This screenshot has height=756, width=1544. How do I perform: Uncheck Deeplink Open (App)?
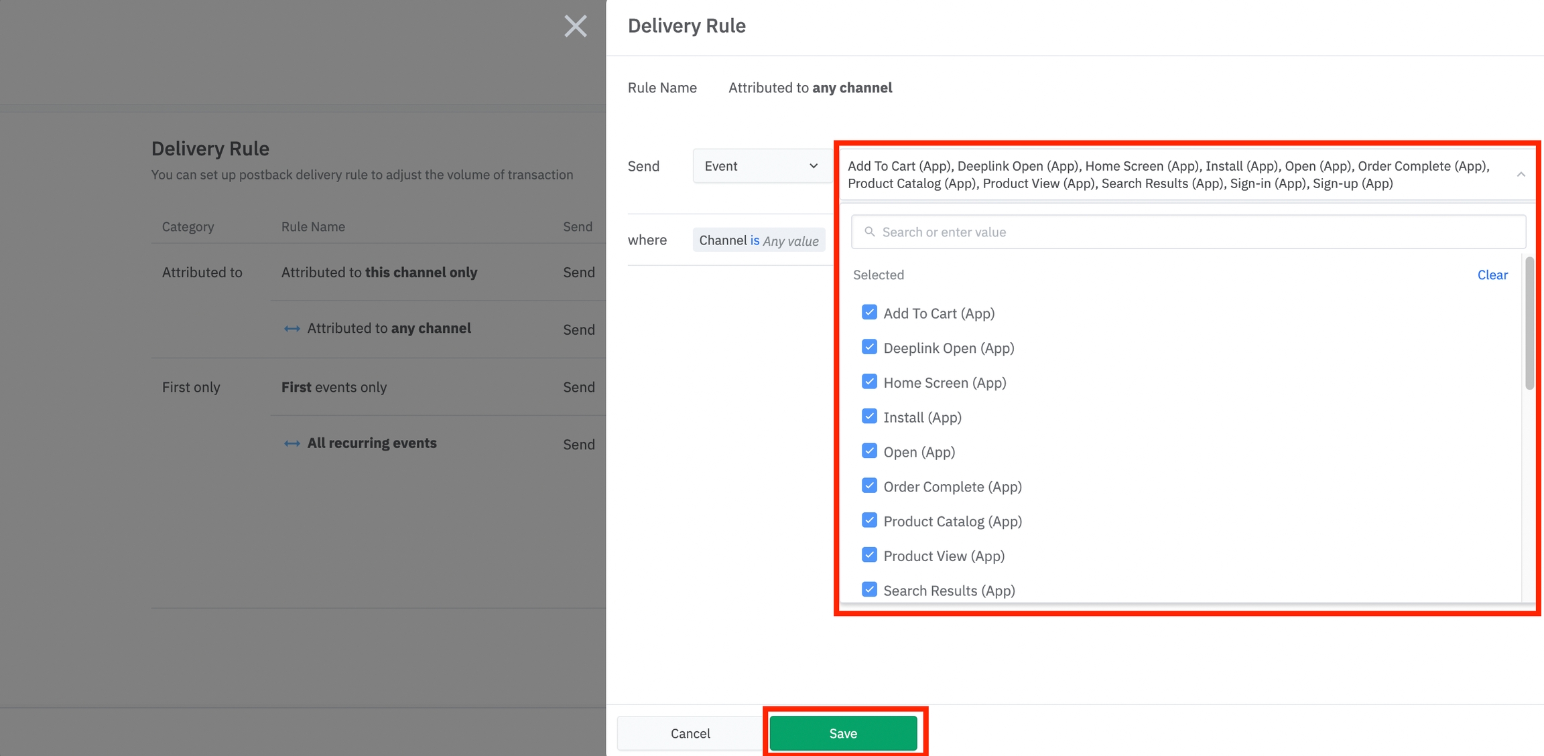[x=869, y=348]
